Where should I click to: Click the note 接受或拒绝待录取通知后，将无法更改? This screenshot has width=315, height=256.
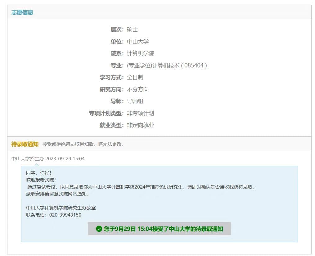(x=83, y=144)
